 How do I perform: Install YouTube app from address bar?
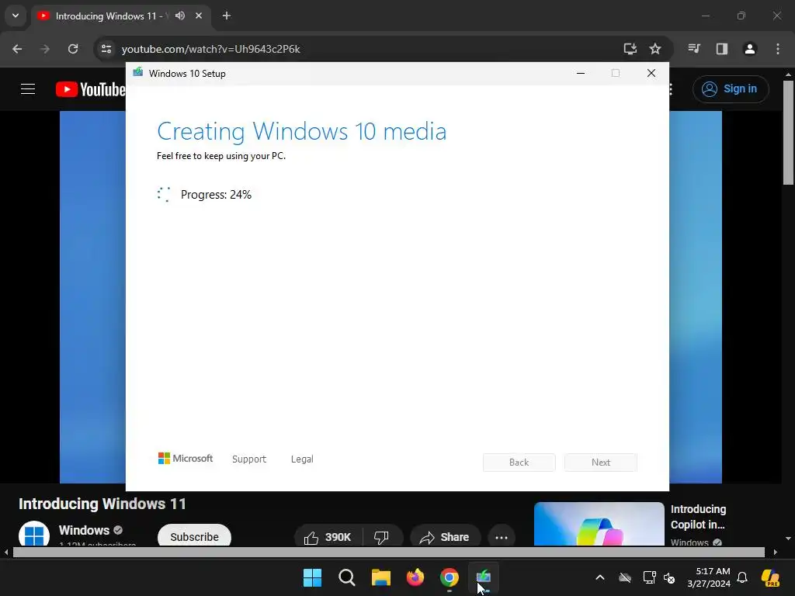click(x=630, y=49)
